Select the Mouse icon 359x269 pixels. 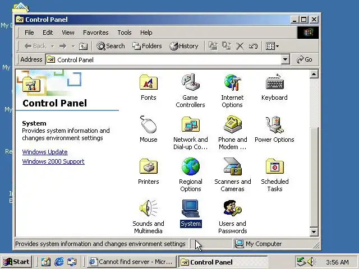(148, 124)
